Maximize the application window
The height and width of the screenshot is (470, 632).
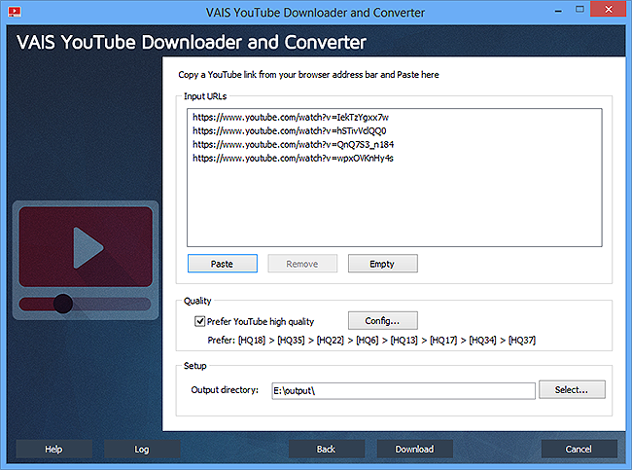(579, 10)
